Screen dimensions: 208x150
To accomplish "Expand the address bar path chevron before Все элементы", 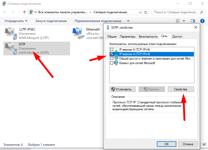I will click(x=35, y=12).
